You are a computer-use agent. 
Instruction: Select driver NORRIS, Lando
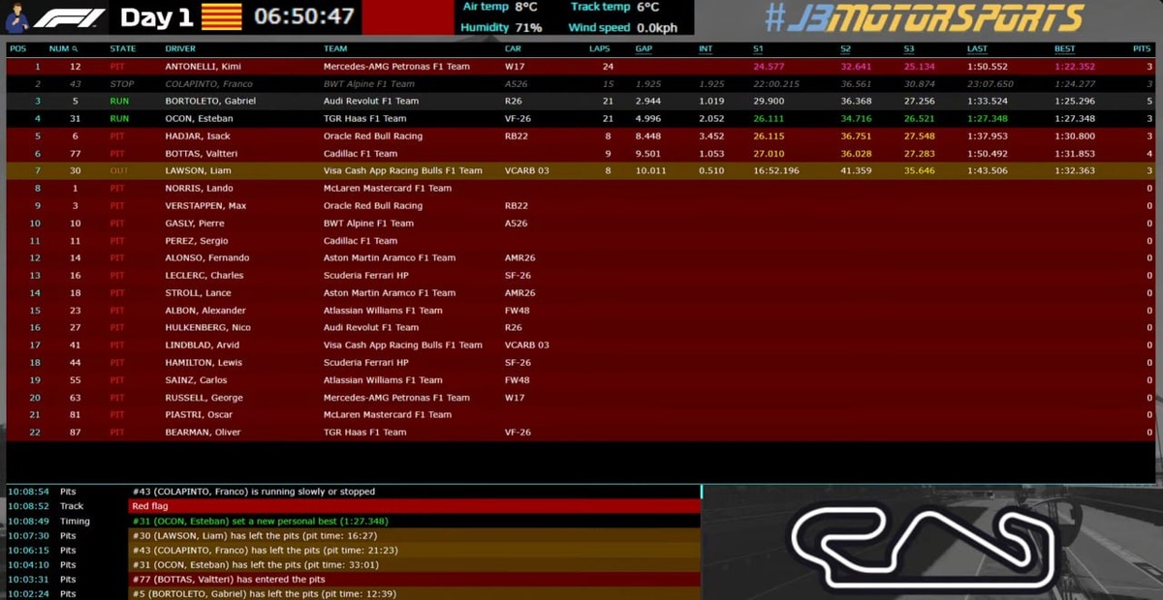(x=200, y=189)
